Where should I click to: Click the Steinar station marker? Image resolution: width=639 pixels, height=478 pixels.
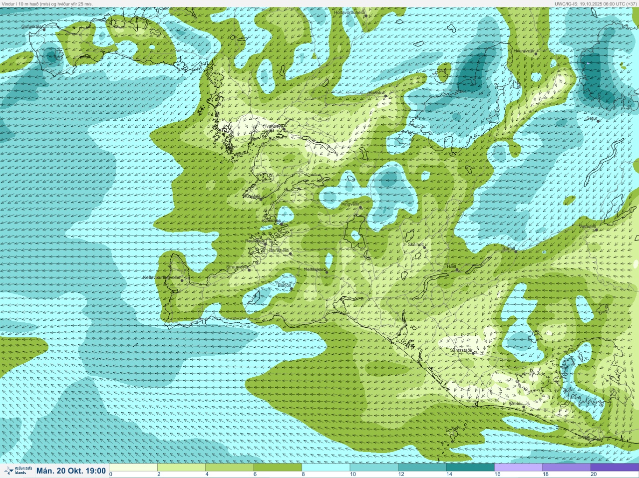pos(524,407)
